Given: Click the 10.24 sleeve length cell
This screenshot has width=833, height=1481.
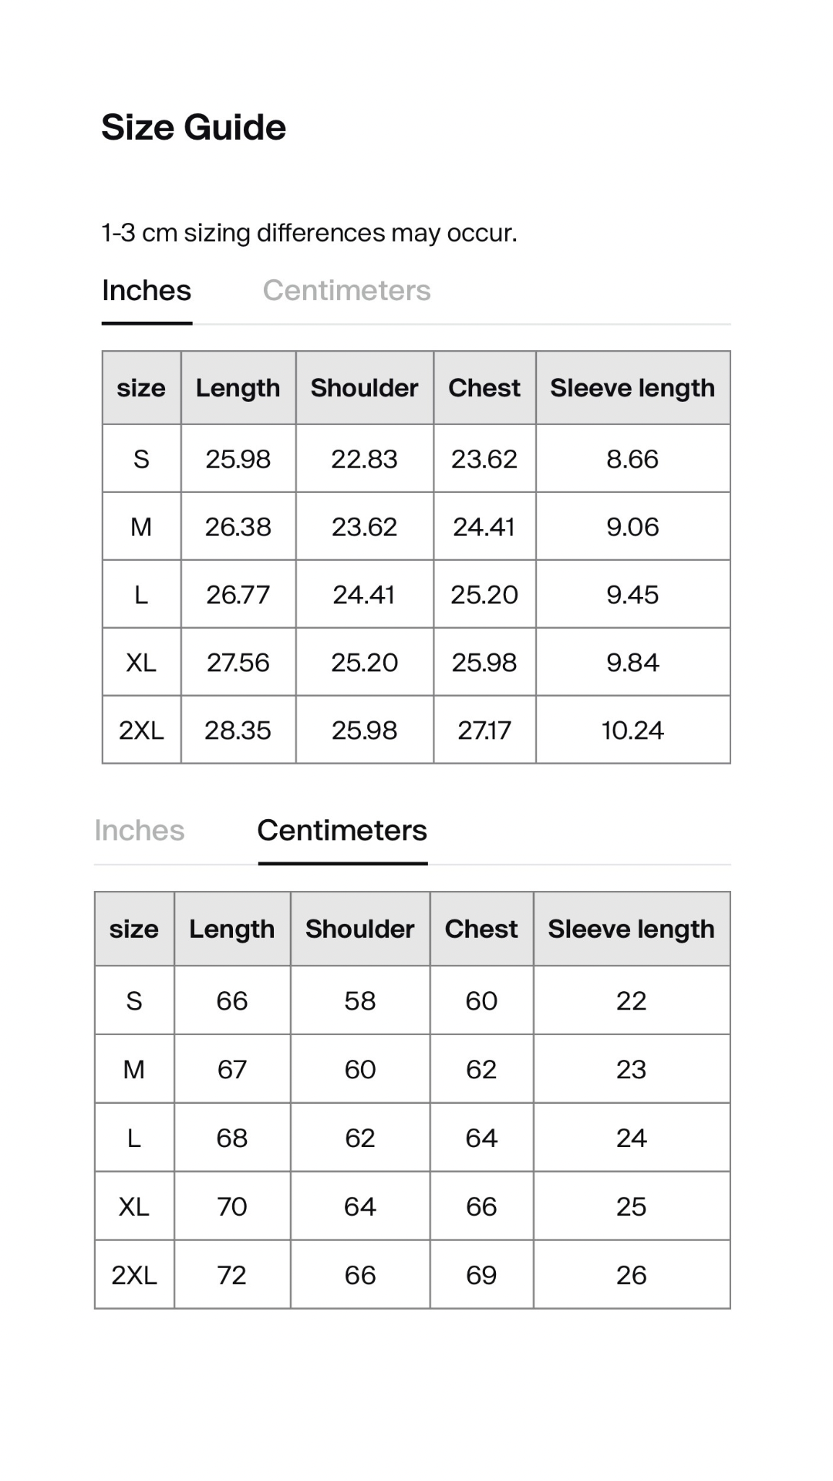Looking at the screenshot, I should pyautogui.click(x=632, y=730).
